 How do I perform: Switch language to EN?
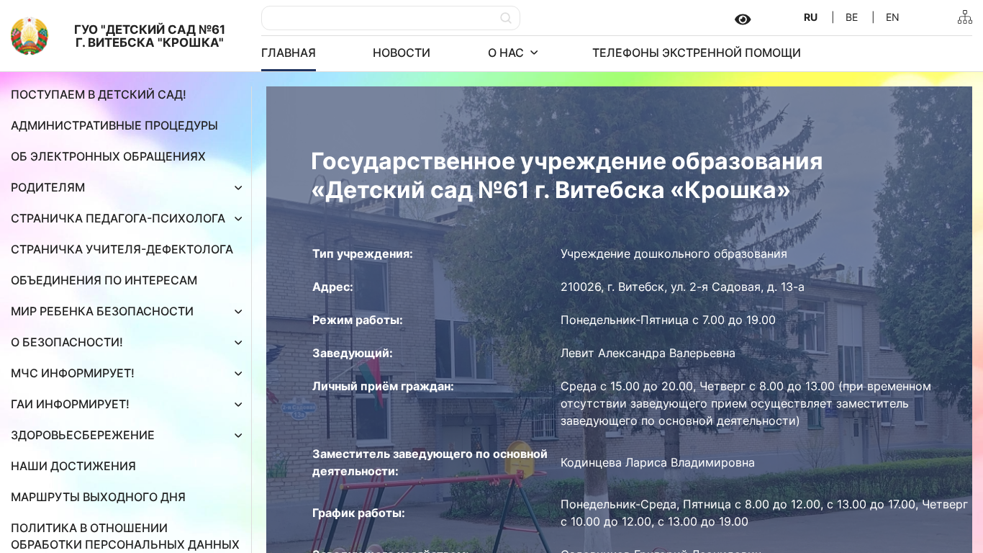coord(892,17)
